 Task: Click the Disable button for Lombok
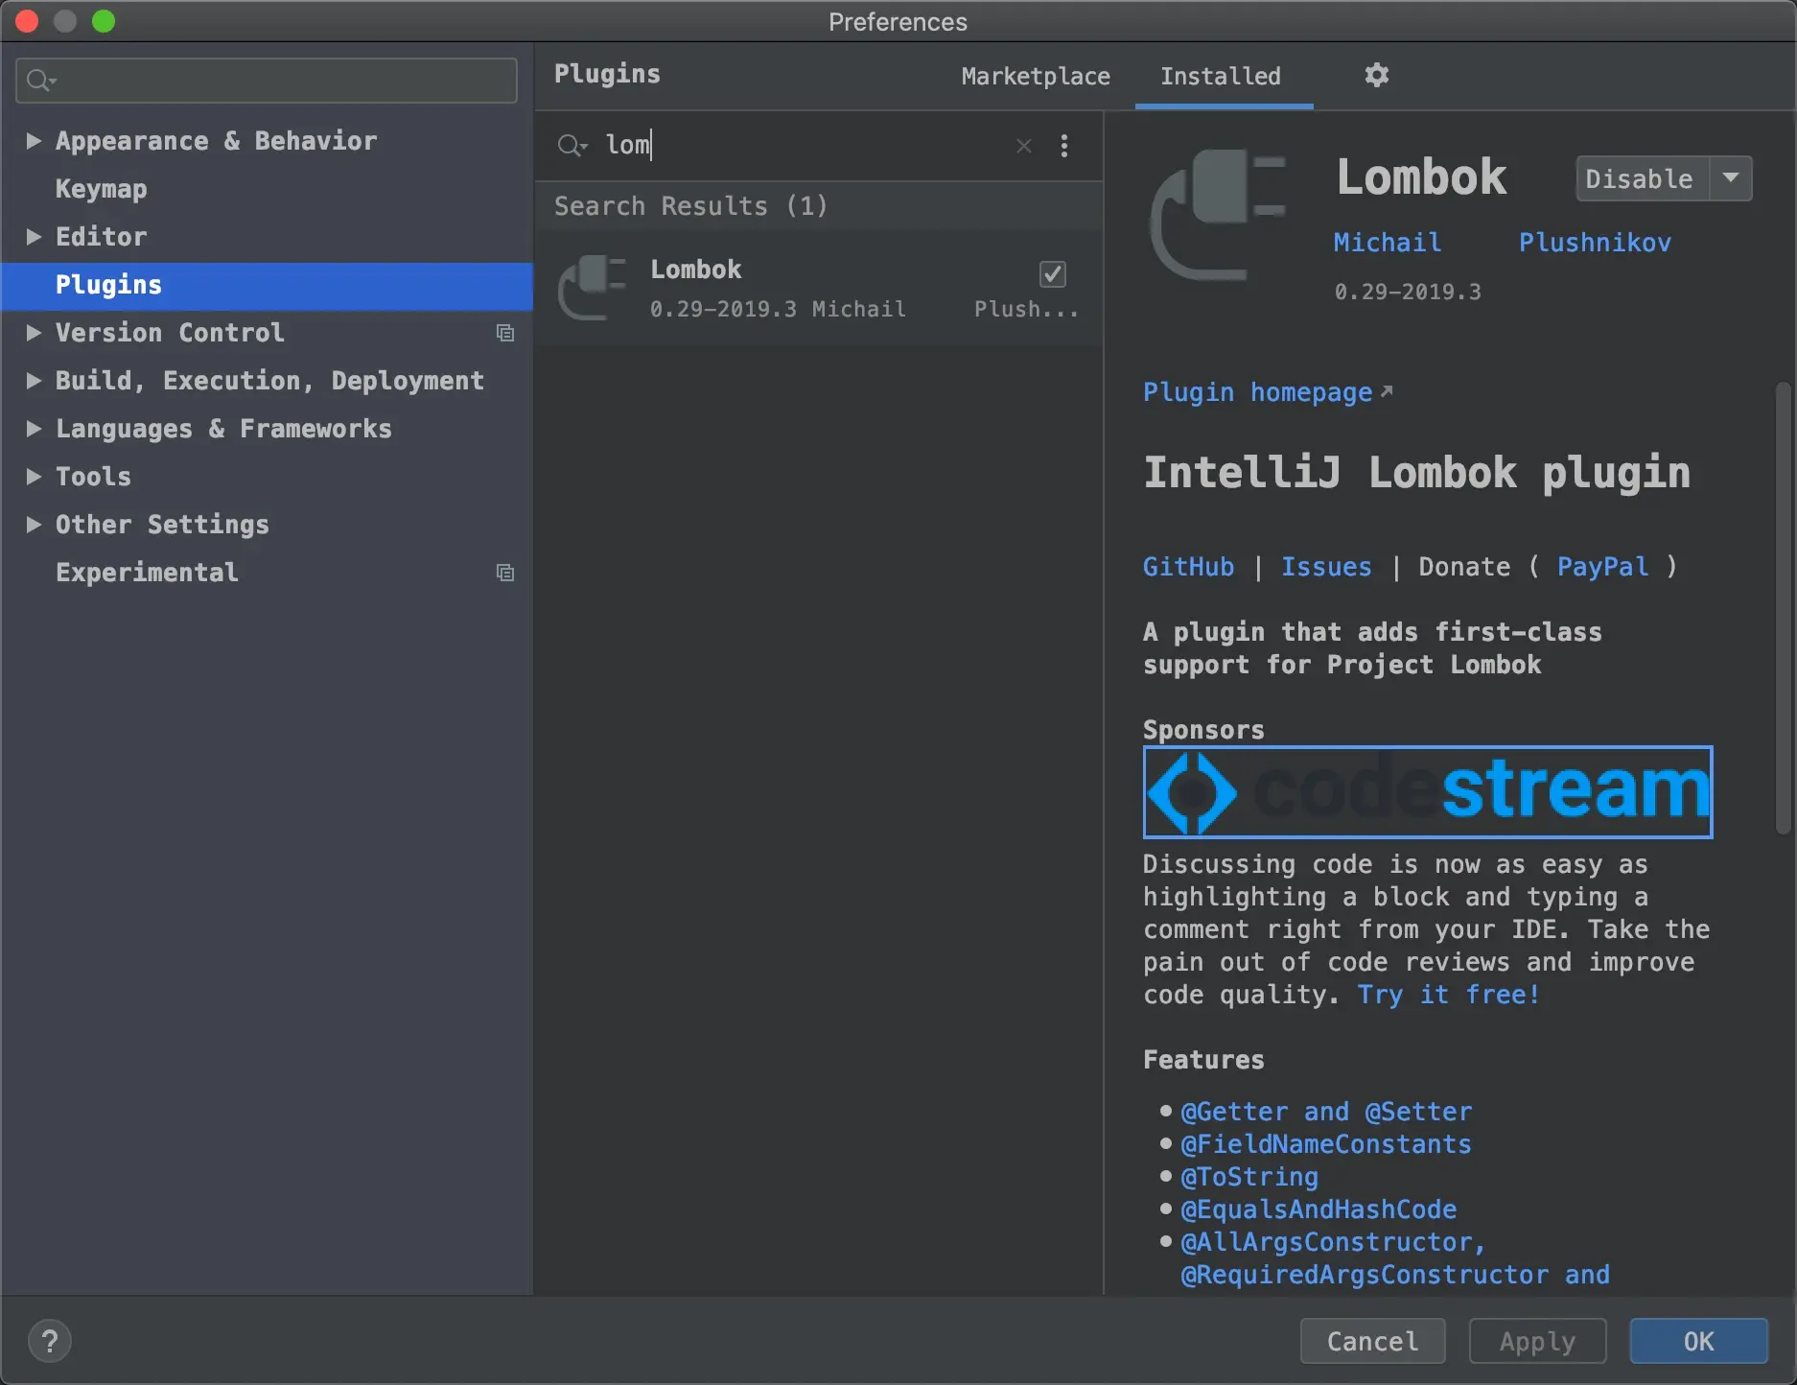[x=1642, y=178]
